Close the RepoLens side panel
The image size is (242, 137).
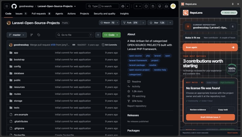point(238,4)
